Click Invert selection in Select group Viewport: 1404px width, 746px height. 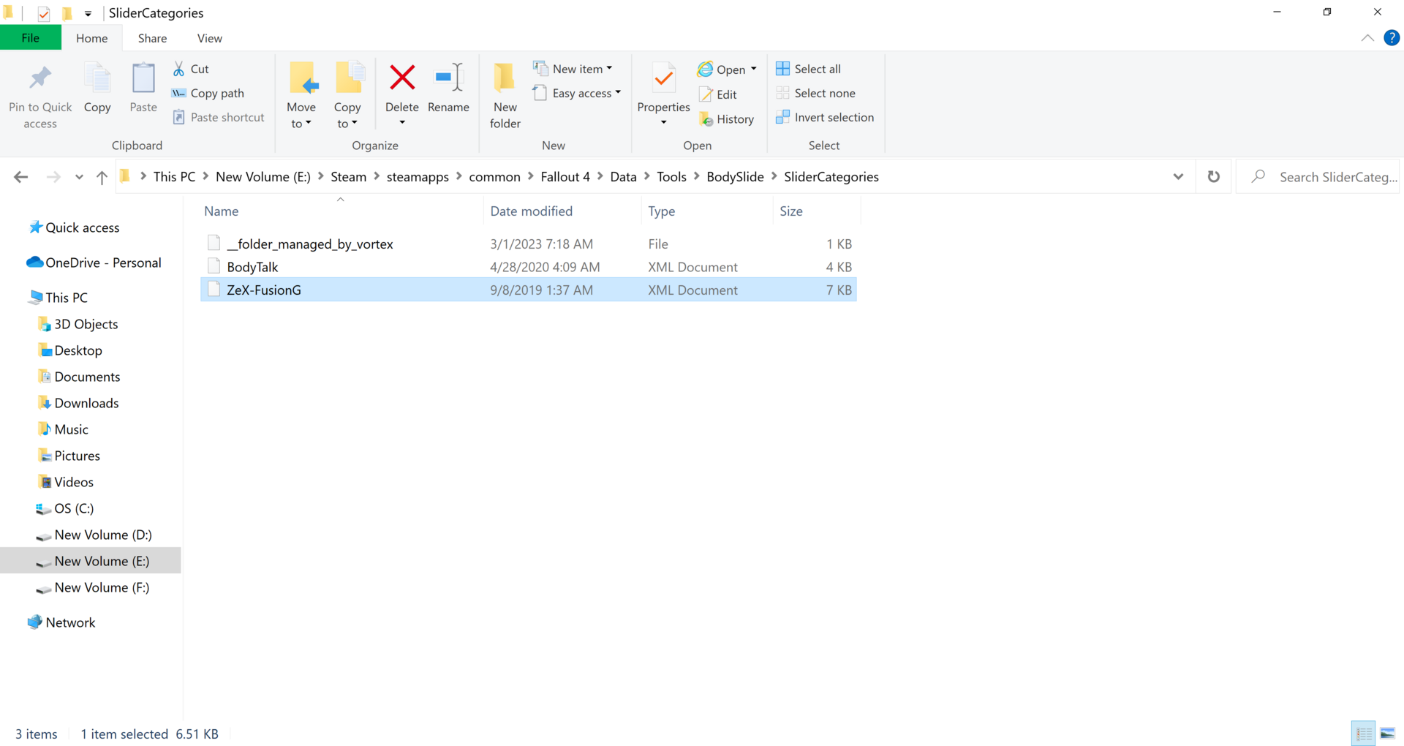825,117
